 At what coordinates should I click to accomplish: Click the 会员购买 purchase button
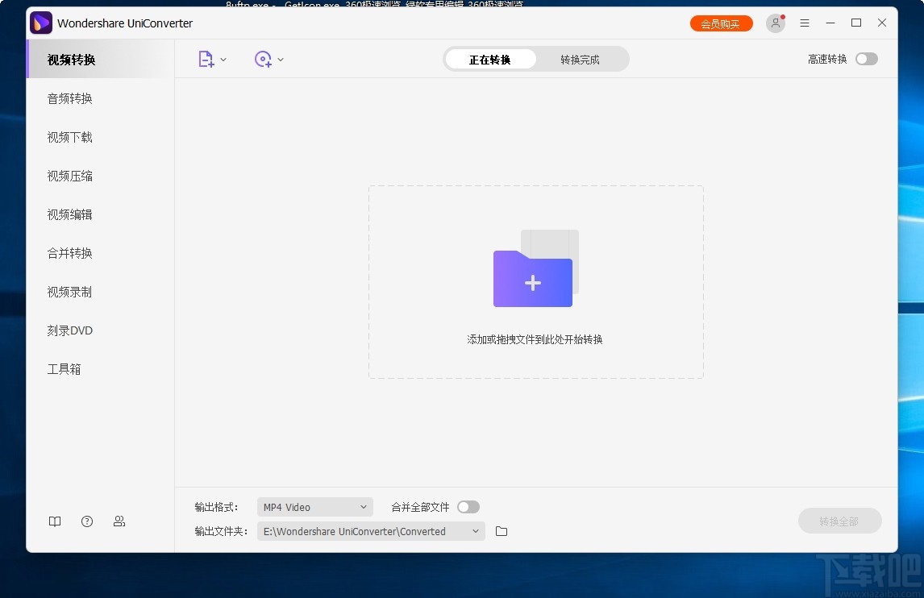721,23
